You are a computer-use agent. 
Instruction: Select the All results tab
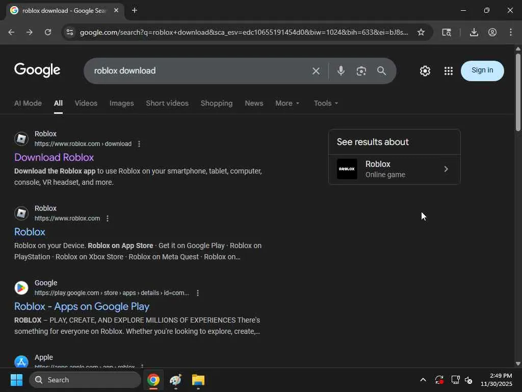(58, 103)
